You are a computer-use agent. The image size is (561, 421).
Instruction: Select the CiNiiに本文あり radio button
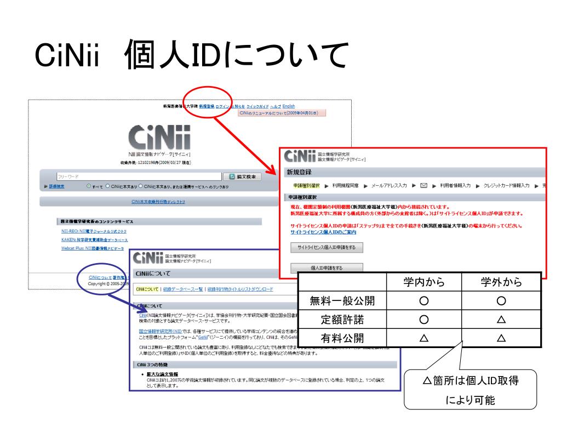point(107,186)
